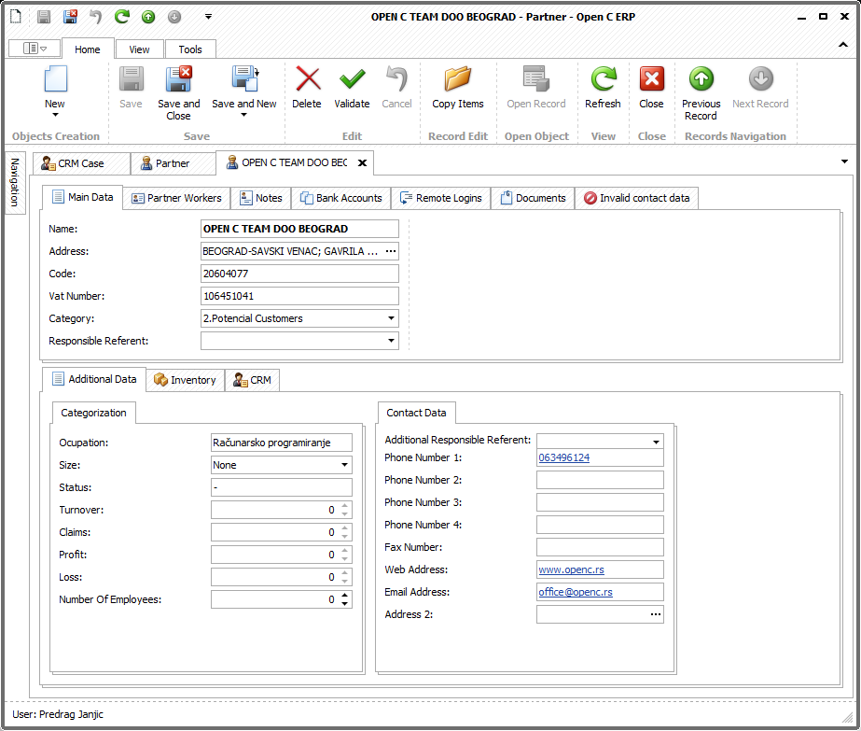Click quick access grey down-arrow icon
The width and height of the screenshot is (861, 731).
click(x=174, y=17)
